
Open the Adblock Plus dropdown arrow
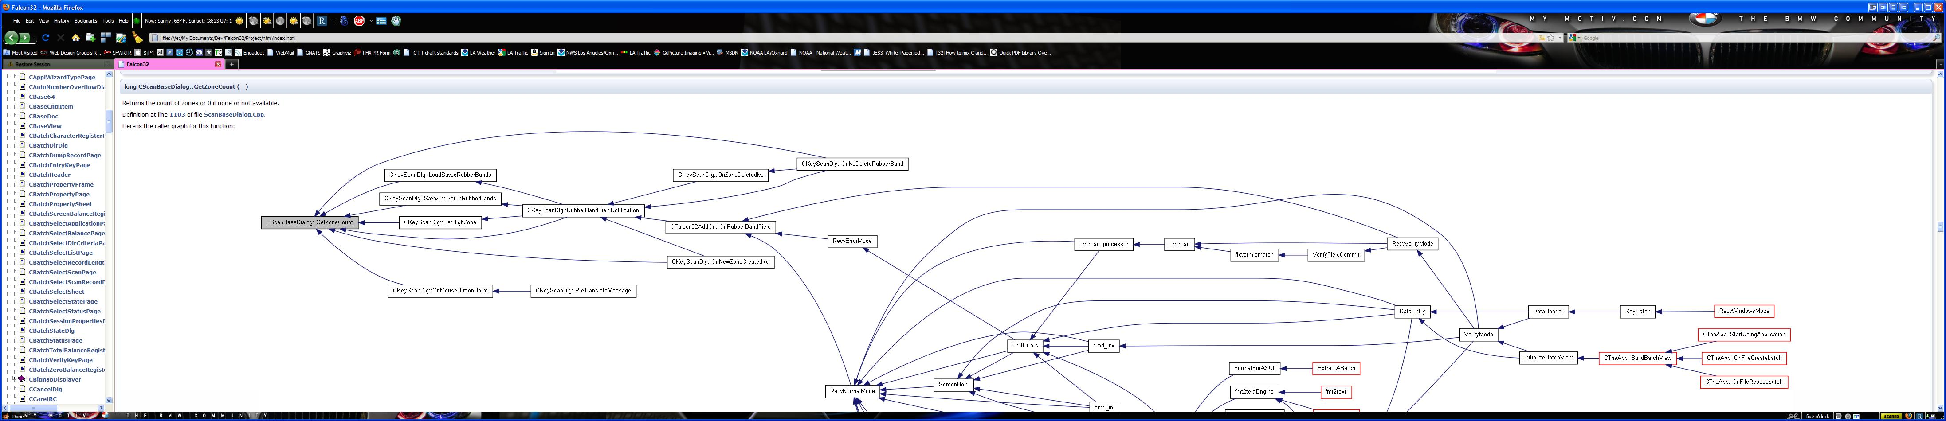[370, 21]
